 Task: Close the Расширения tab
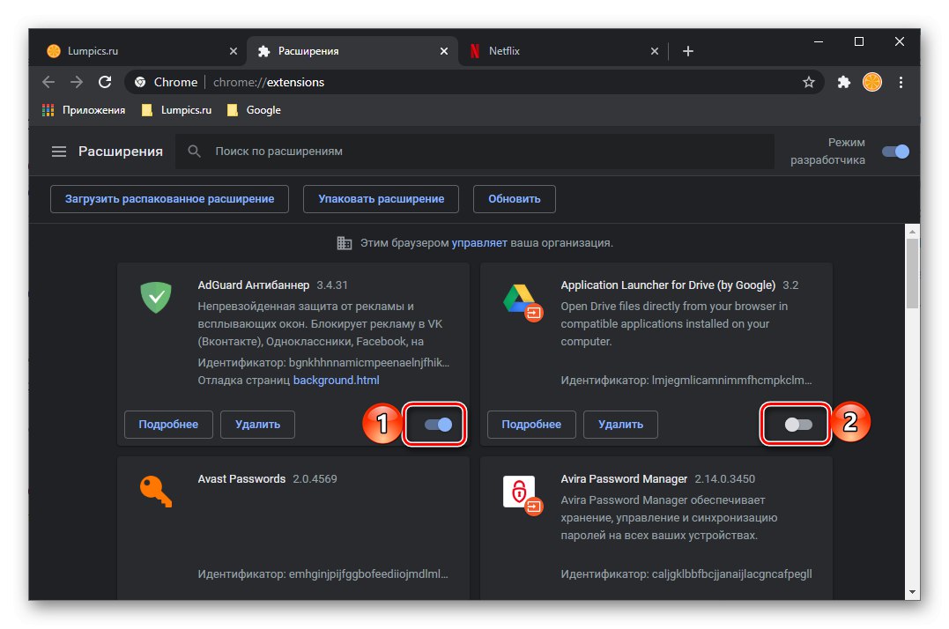(x=443, y=51)
